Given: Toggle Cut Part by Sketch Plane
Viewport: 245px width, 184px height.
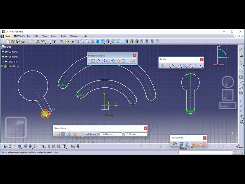Looking at the screenshot, I should coord(175,144).
